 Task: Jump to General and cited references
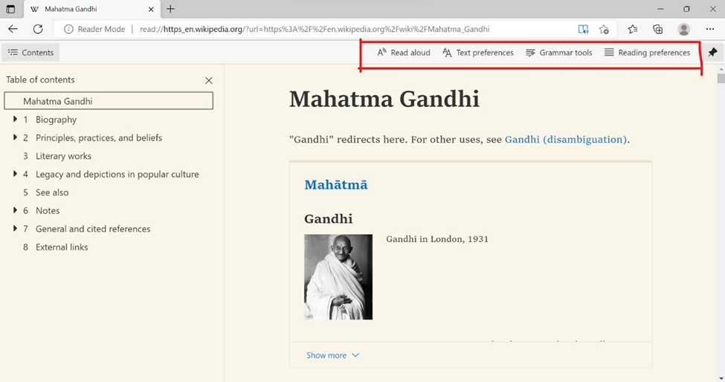[x=93, y=229]
